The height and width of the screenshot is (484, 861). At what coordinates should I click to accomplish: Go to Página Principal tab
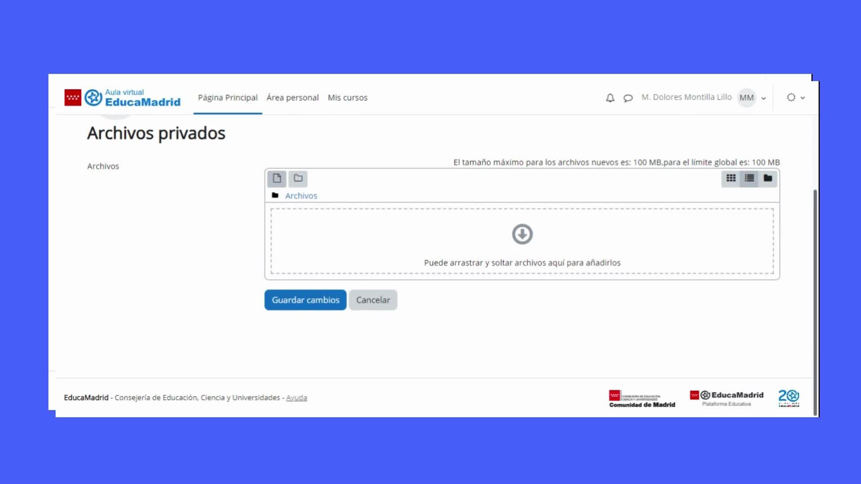[x=228, y=98]
